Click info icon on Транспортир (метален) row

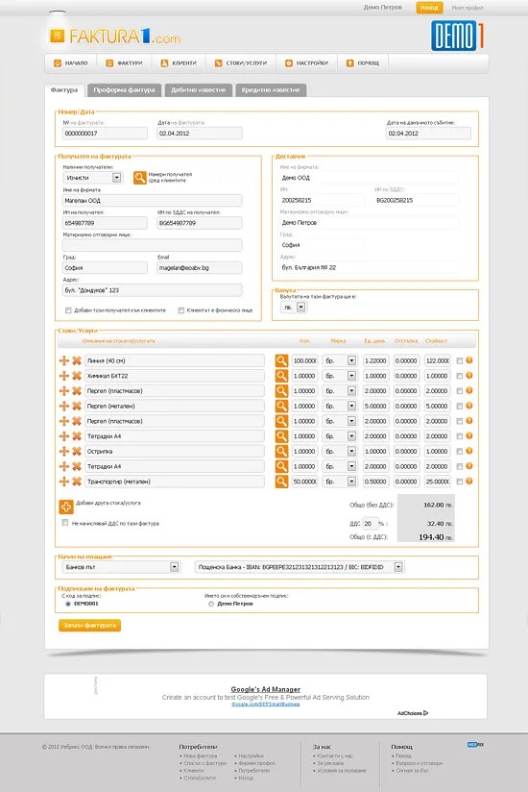(469, 482)
